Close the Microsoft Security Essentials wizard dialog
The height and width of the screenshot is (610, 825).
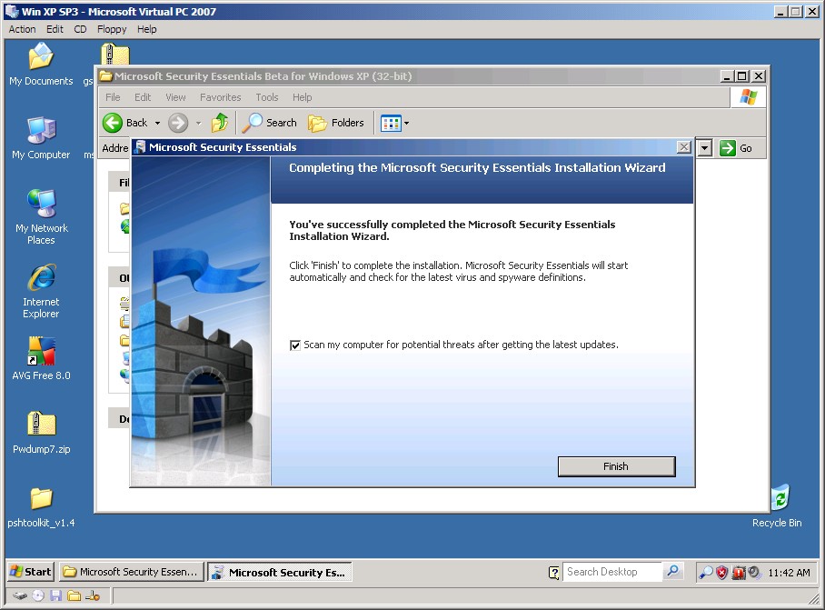click(683, 147)
